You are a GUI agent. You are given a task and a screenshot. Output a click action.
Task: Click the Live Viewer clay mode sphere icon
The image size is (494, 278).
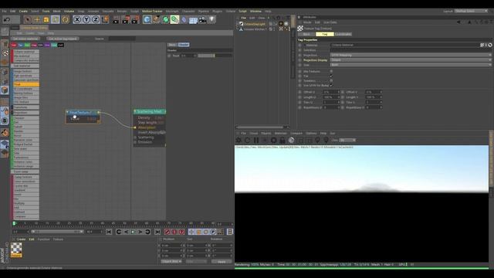click(x=291, y=141)
